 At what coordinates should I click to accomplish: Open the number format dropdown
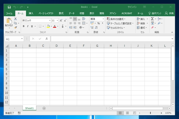click(103, 19)
